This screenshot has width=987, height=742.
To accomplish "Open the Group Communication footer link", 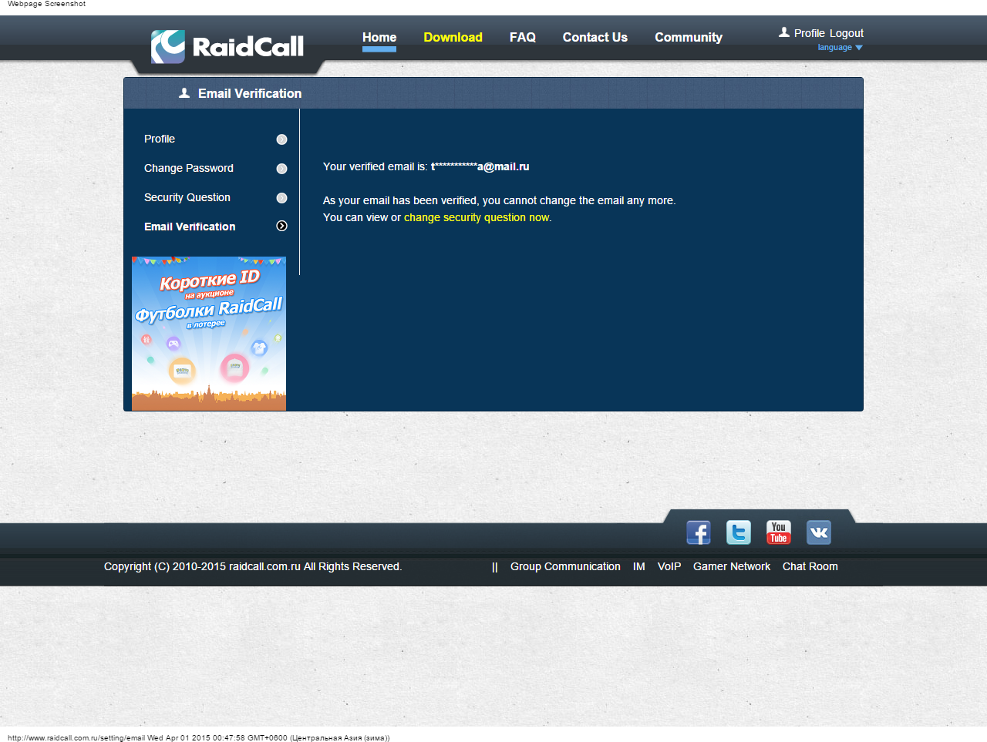I will [x=565, y=566].
